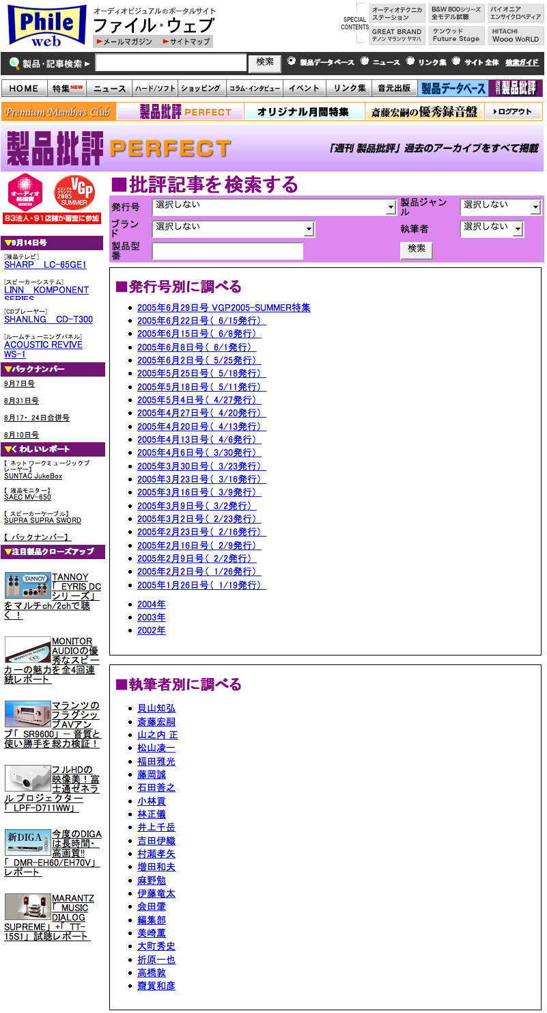Click the top 検索 button

[265, 63]
